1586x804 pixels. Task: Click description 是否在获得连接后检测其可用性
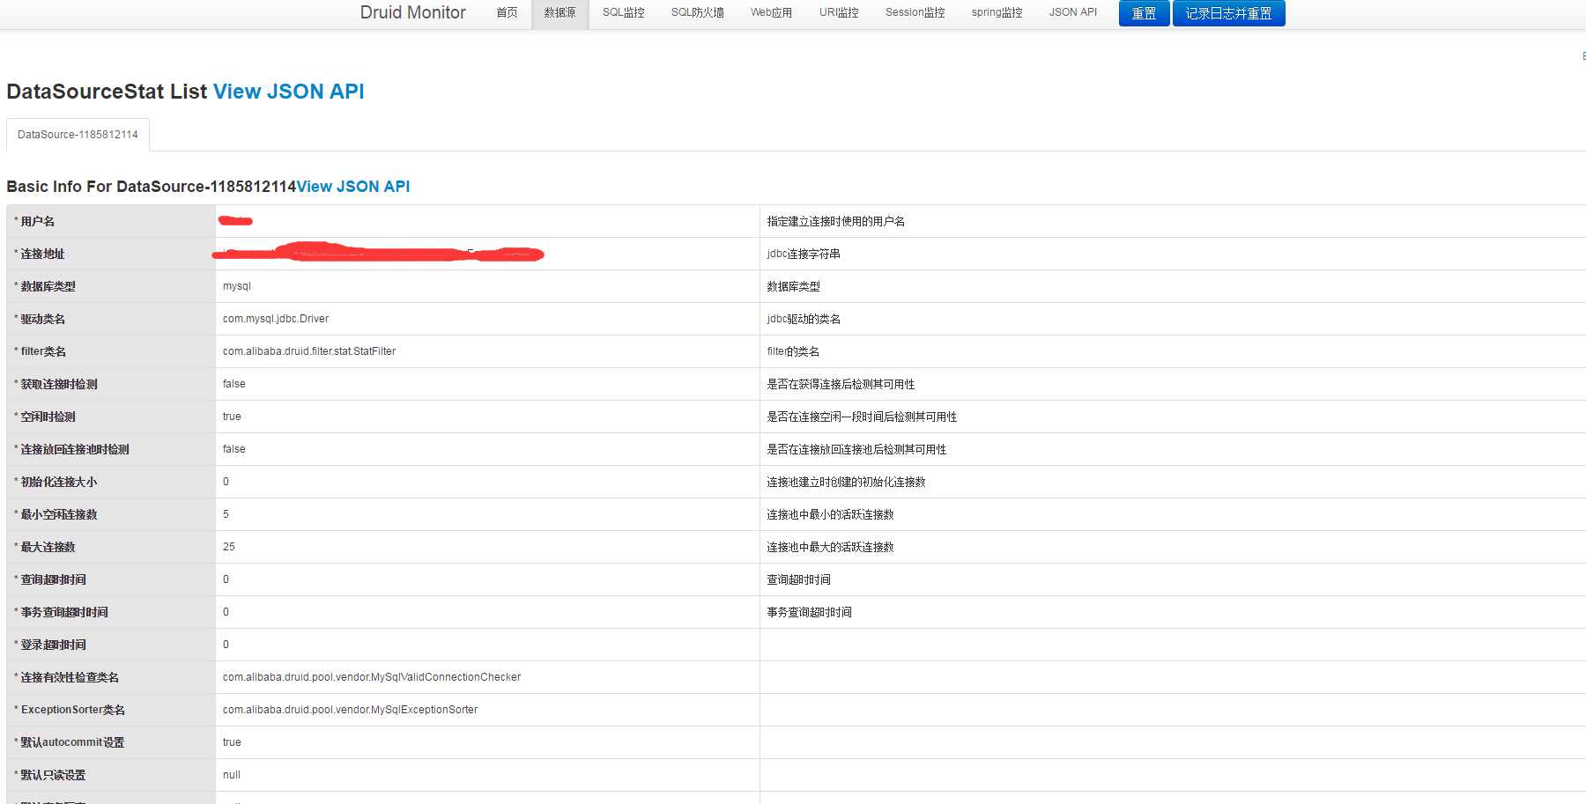tap(841, 384)
